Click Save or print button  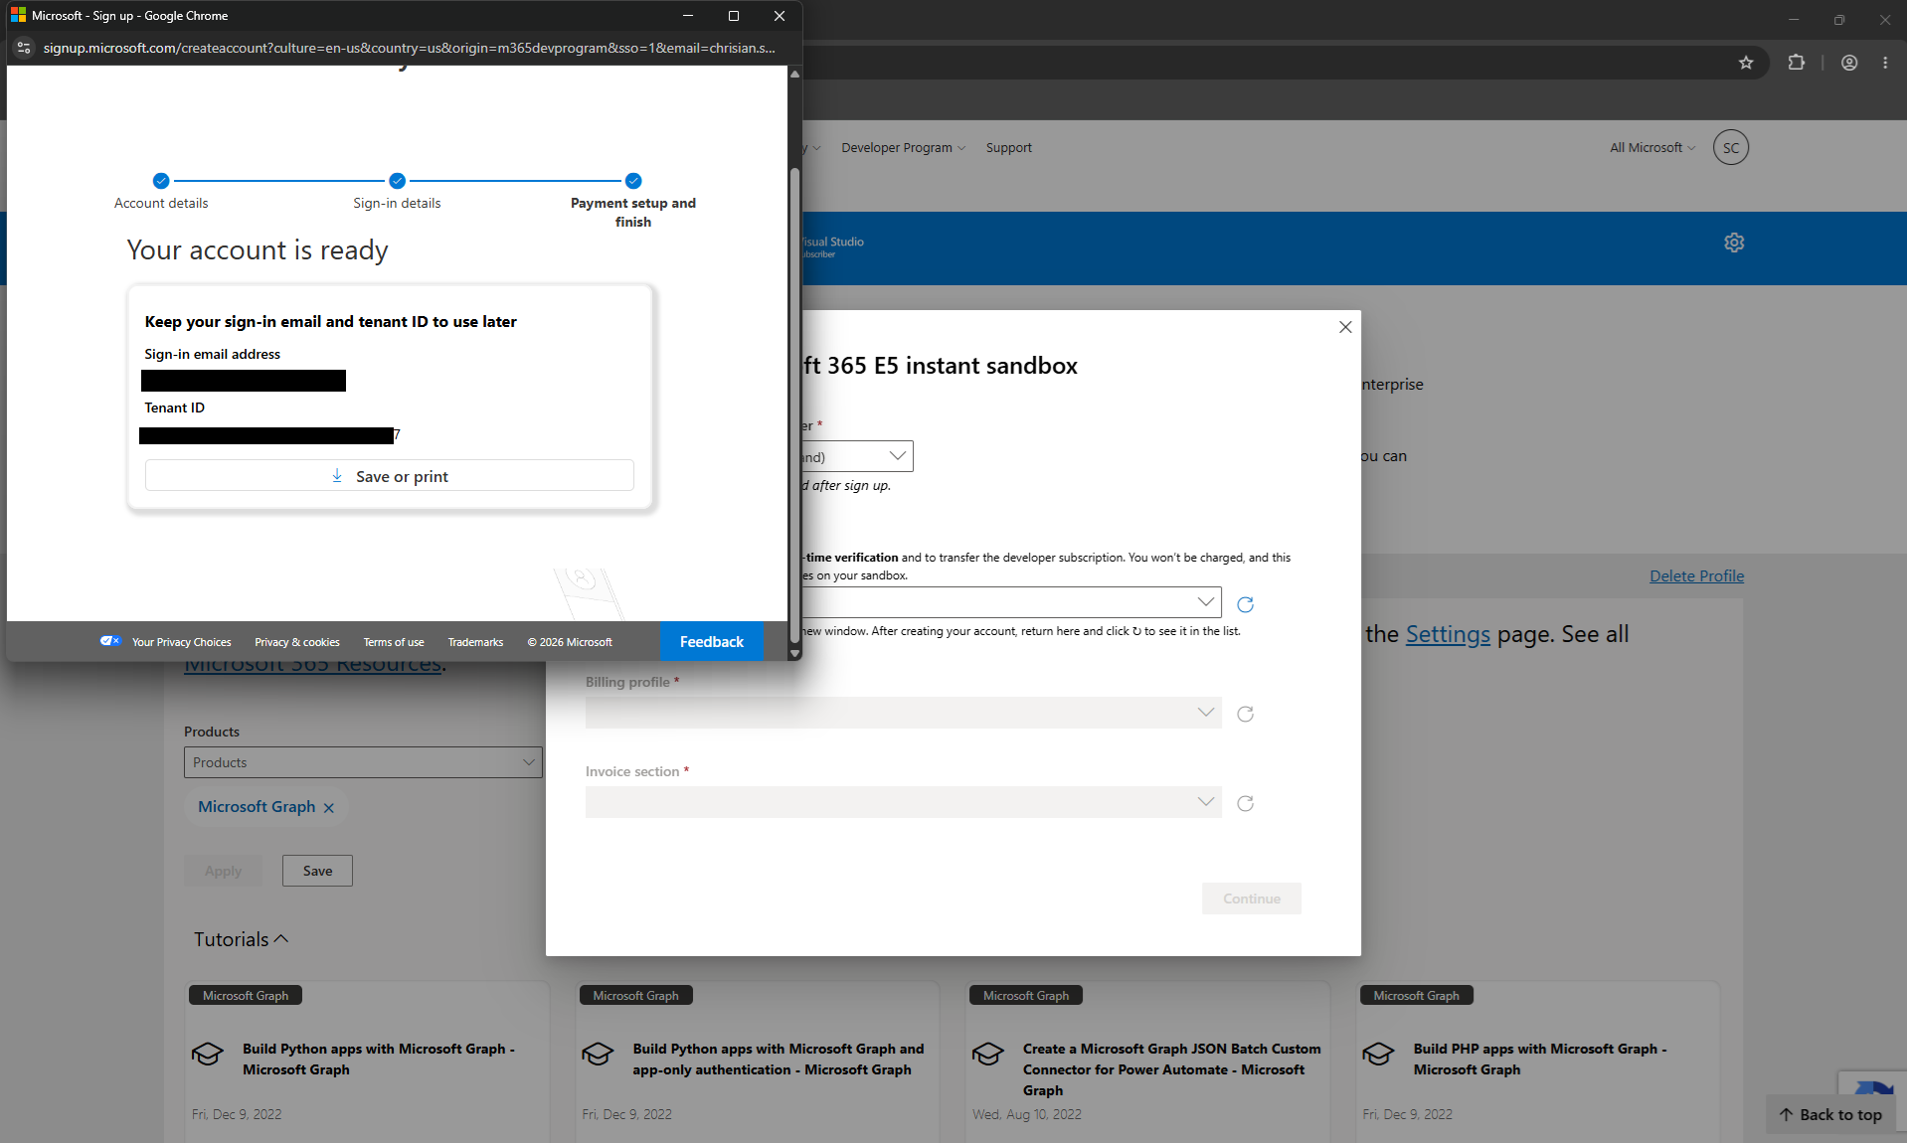(390, 476)
